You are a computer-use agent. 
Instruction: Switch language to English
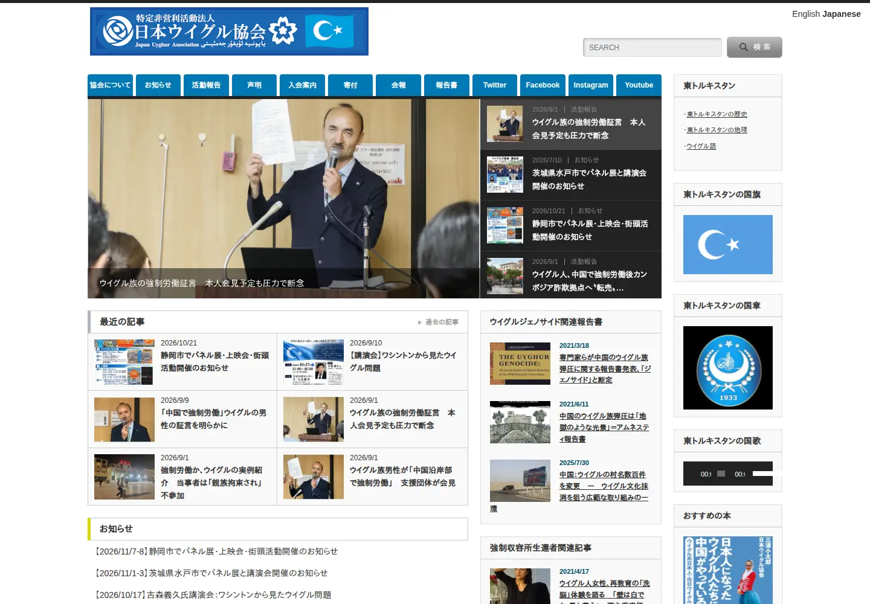tap(806, 14)
